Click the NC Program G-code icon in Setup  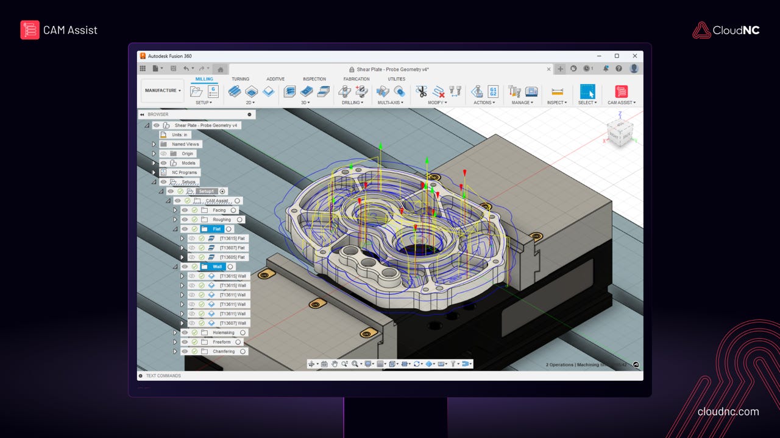click(213, 91)
